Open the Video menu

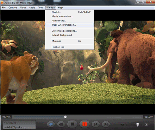click(23, 8)
